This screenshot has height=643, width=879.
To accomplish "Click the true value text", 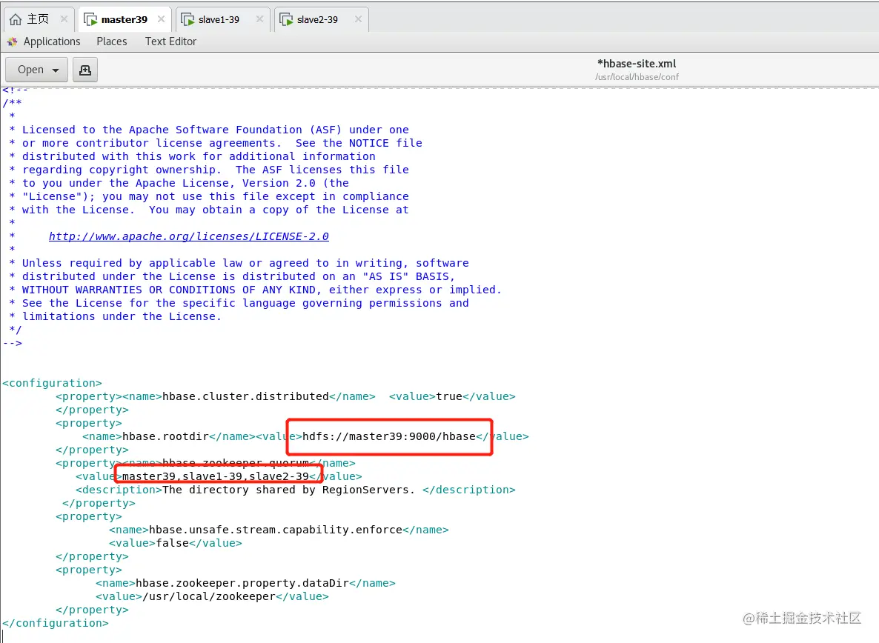I will click(x=449, y=396).
